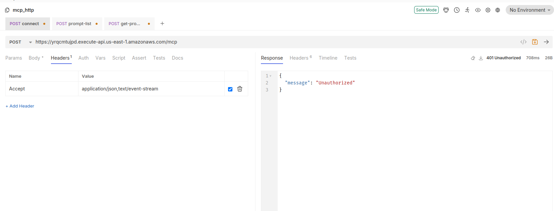Viewport: 554px width, 211px height.
Task: Open the request Tests tab
Action: pos(159,58)
